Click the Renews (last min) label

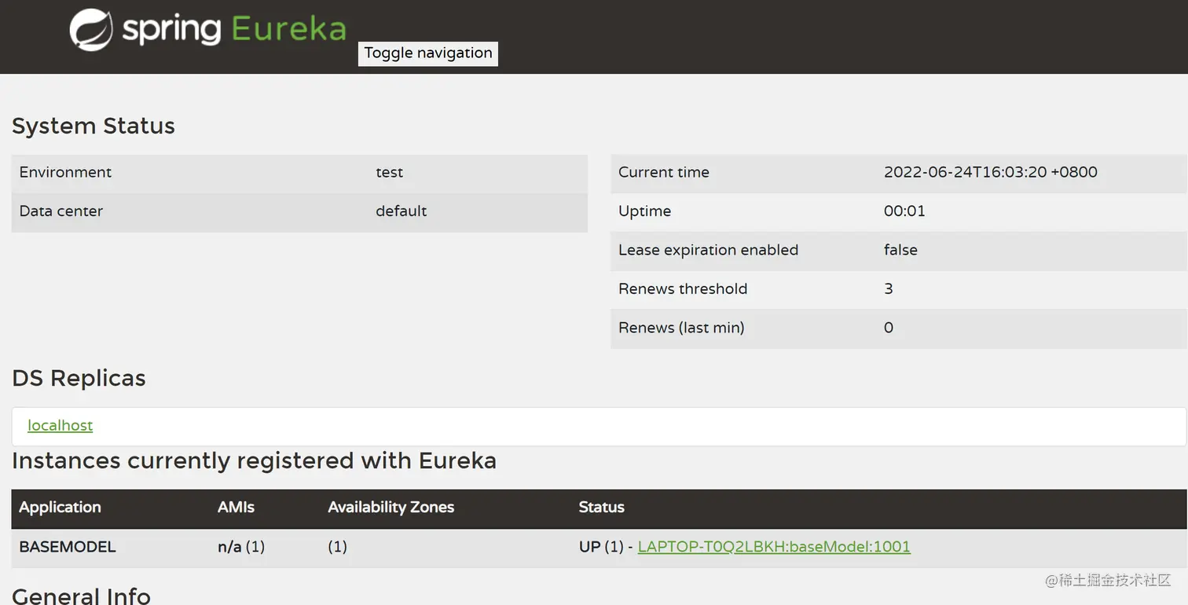tap(681, 328)
